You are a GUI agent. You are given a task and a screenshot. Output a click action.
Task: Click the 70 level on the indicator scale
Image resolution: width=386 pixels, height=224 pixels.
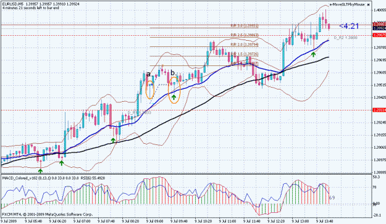[x=374, y=188]
